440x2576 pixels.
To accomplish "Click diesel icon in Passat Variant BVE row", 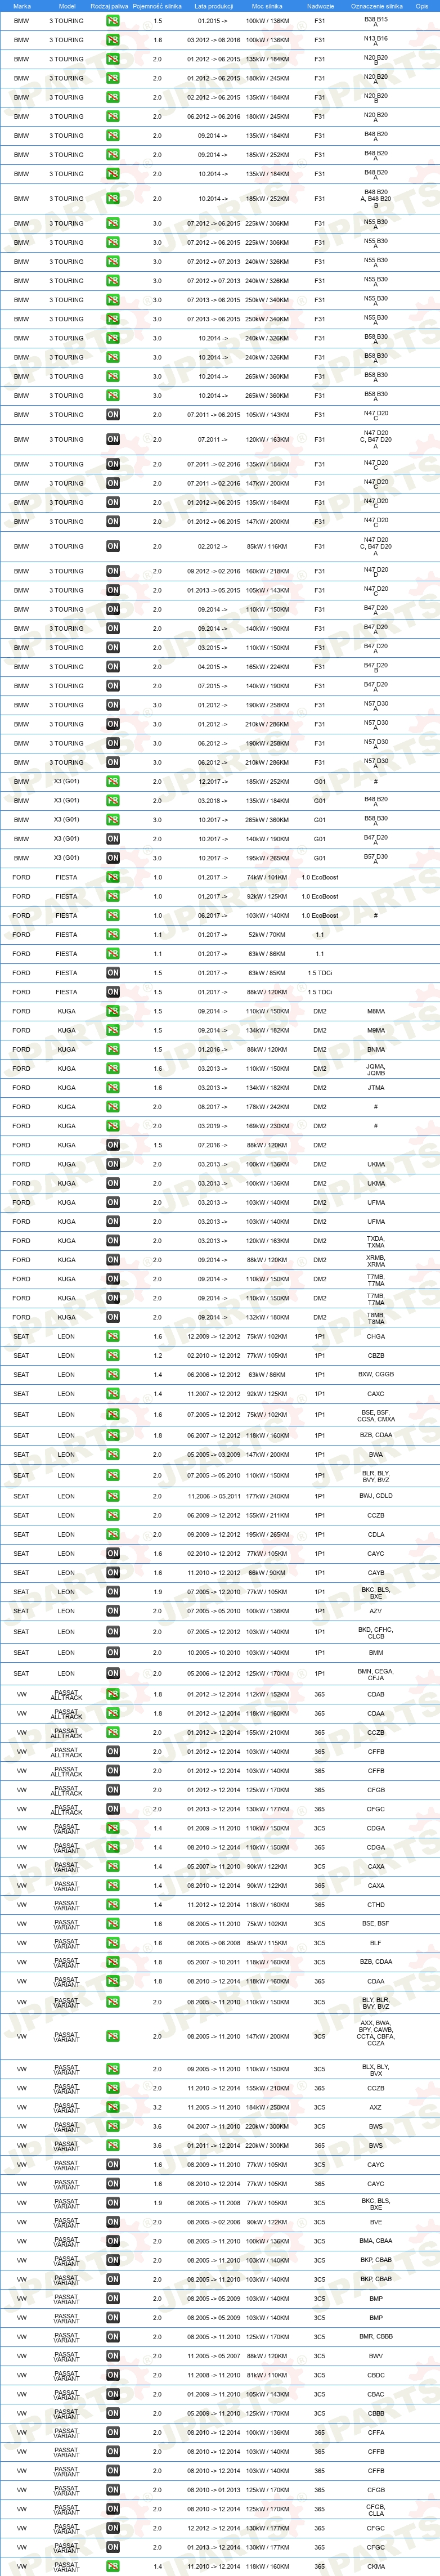I will 113,2222.
